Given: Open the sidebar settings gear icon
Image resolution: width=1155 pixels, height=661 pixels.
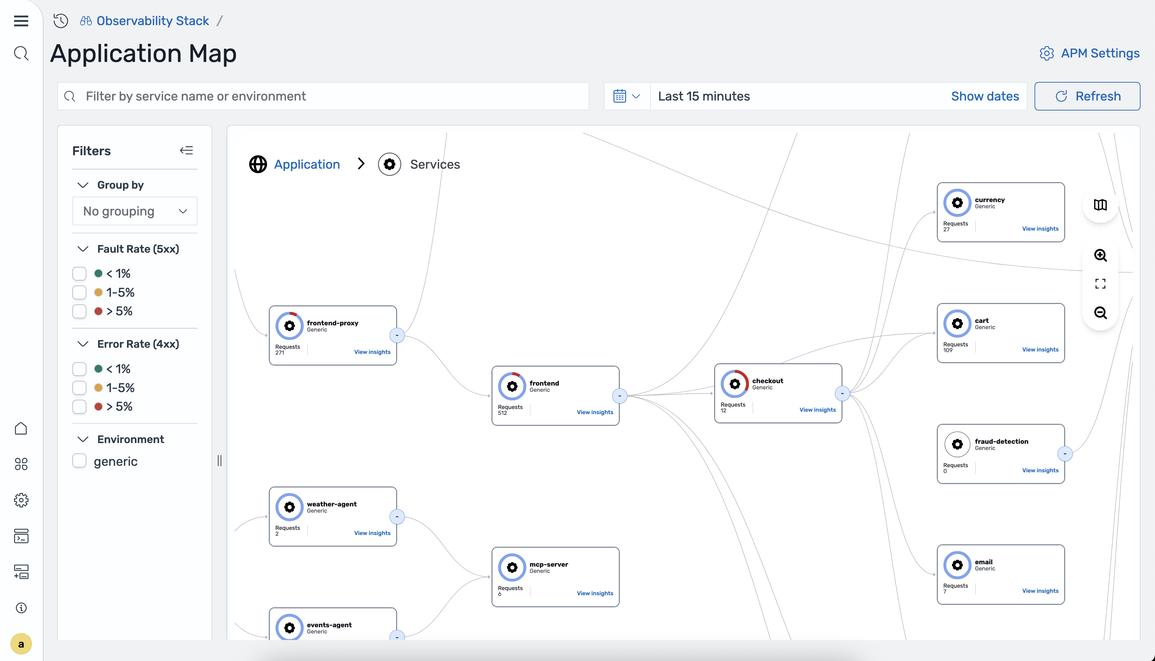Looking at the screenshot, I should [21, 500].
